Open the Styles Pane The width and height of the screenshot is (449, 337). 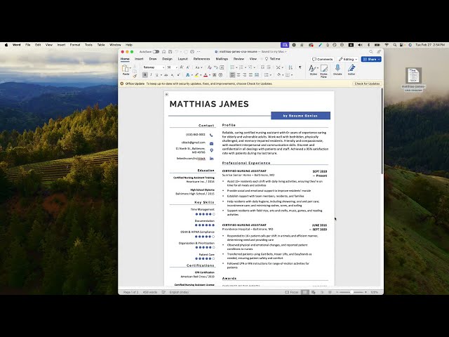(323, 71)
